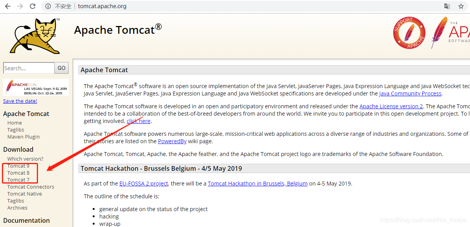Open the Save the date! link
Viewport: 470px width, 227px height.
pyautogui.click(x=20, y=101)
